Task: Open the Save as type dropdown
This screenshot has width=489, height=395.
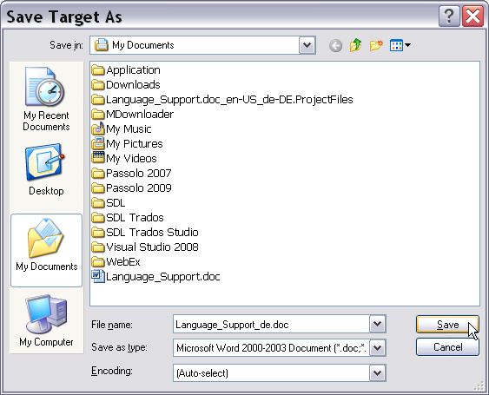Action: click(377, 347)
